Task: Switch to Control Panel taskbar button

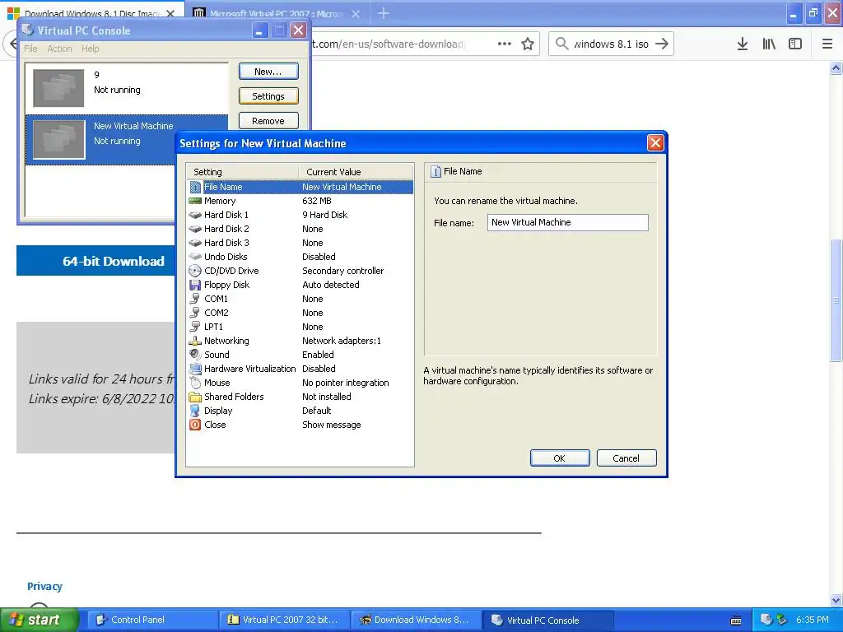Action: (x=151, y=620)
